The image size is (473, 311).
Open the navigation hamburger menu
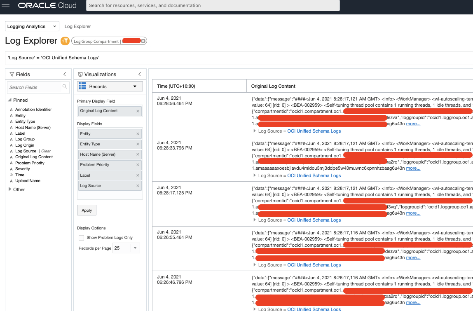click(x=6, y=5)
